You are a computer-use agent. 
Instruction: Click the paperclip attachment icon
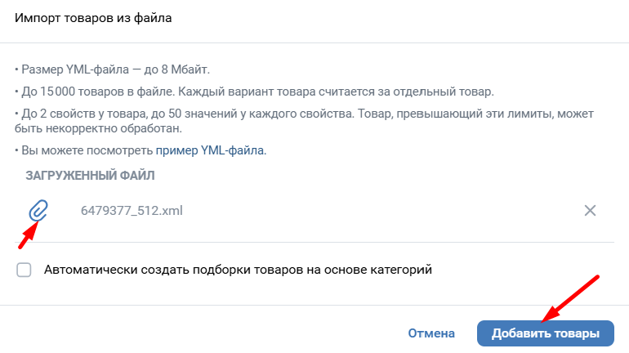pyautogui.click(x=38, y=211)
